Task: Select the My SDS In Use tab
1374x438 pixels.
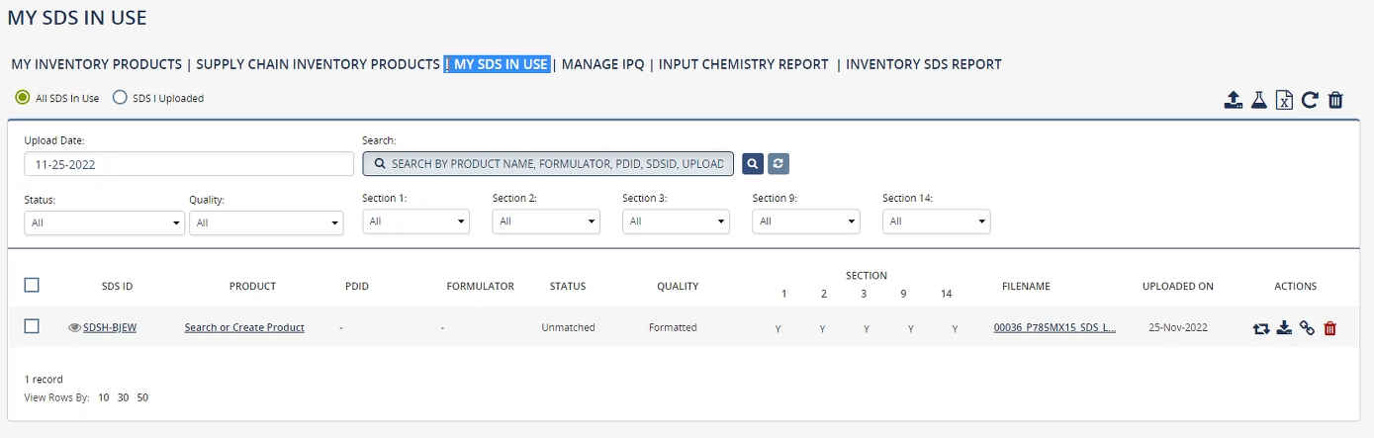Action: point(501,64)
